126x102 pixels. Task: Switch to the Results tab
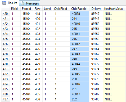tap(10, 3)
